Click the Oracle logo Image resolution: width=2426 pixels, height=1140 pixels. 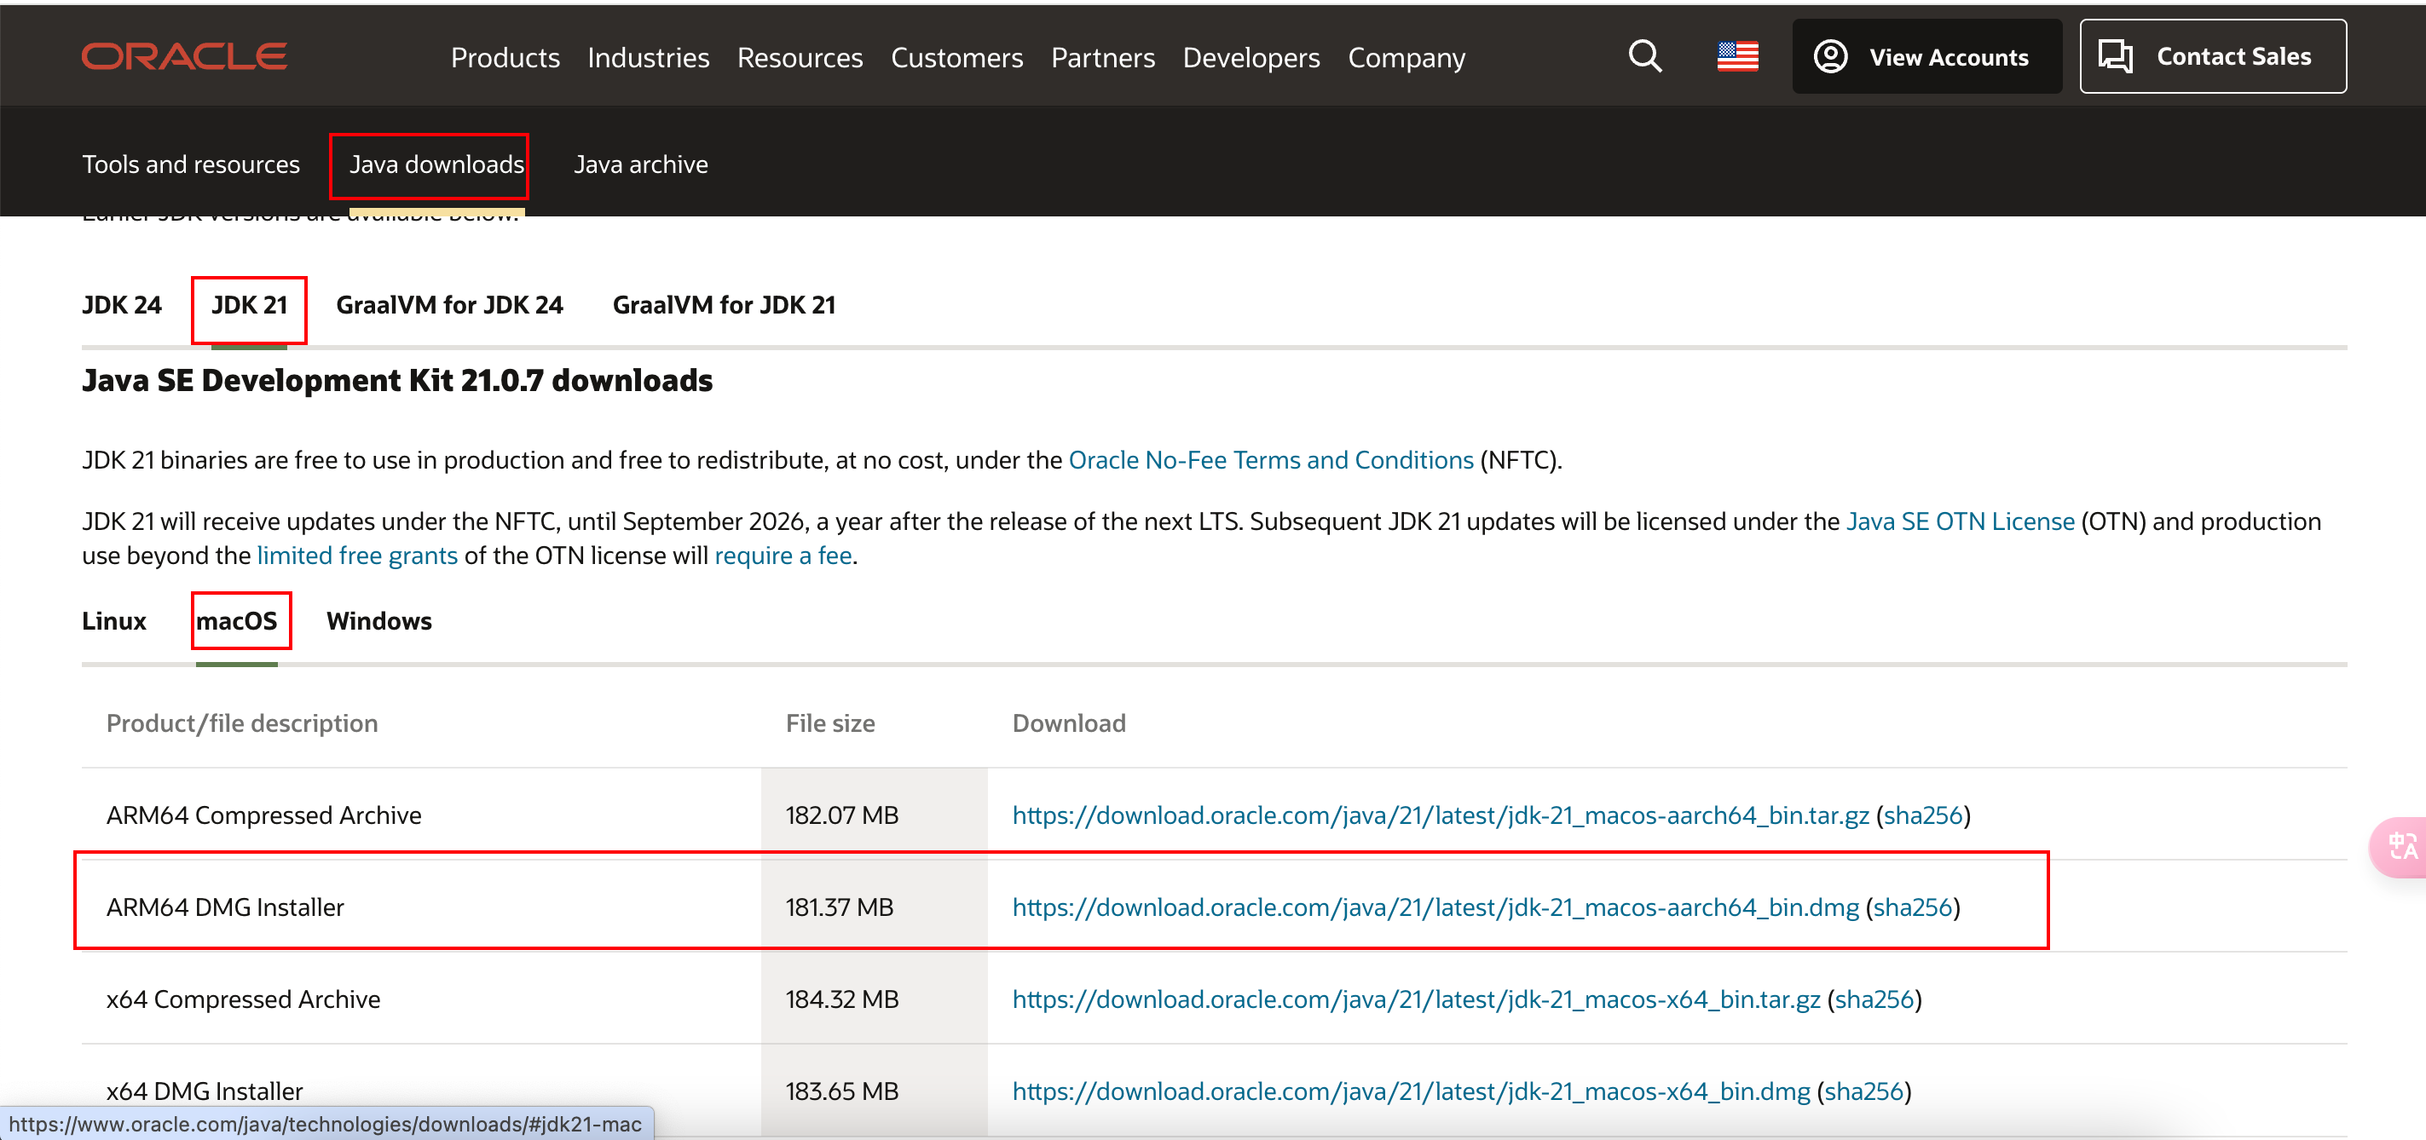(185, 56)
